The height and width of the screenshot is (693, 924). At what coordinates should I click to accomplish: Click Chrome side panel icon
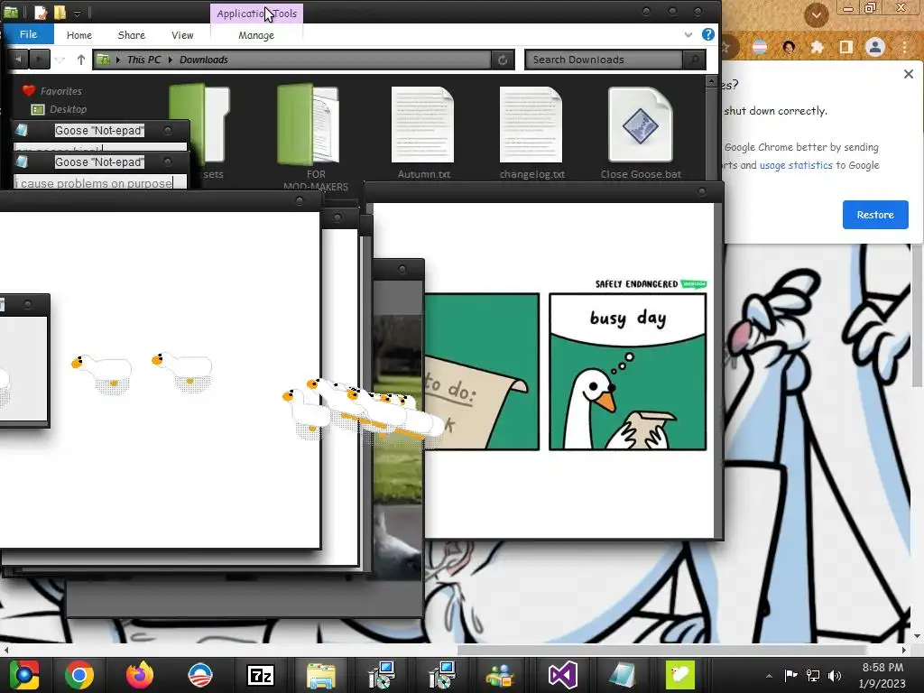(846, 47)
